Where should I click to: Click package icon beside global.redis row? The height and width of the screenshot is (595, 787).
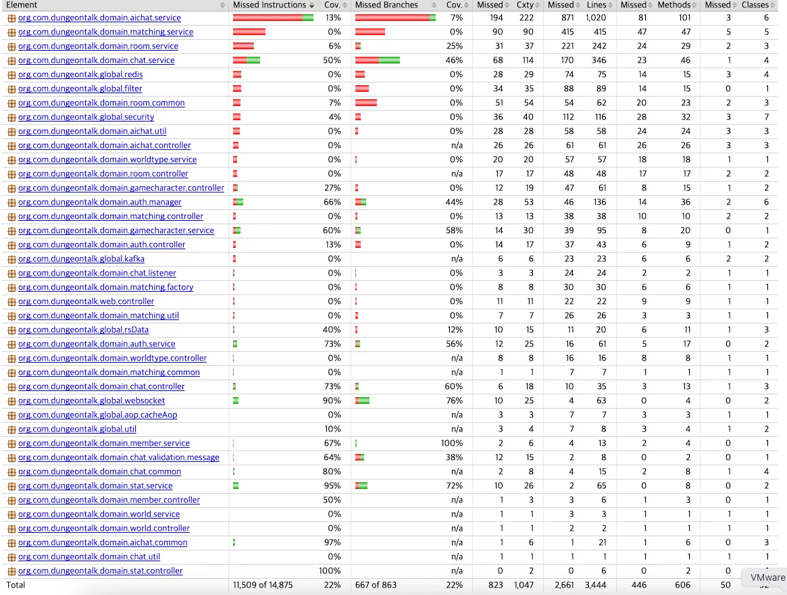(x=11, y=75)
